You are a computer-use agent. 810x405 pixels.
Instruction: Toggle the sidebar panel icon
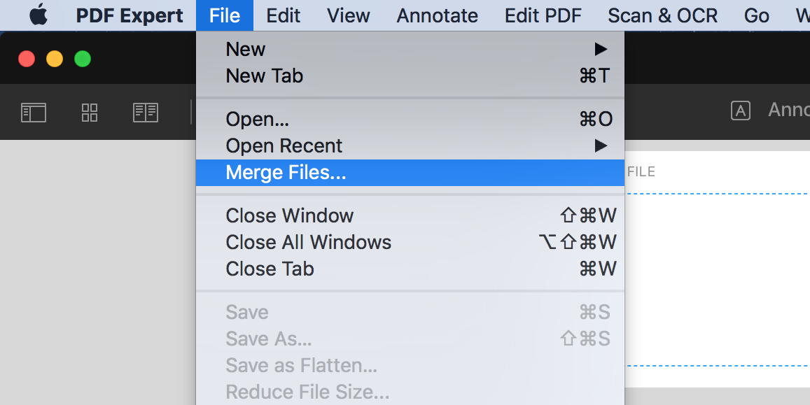[x=34, y=113]
